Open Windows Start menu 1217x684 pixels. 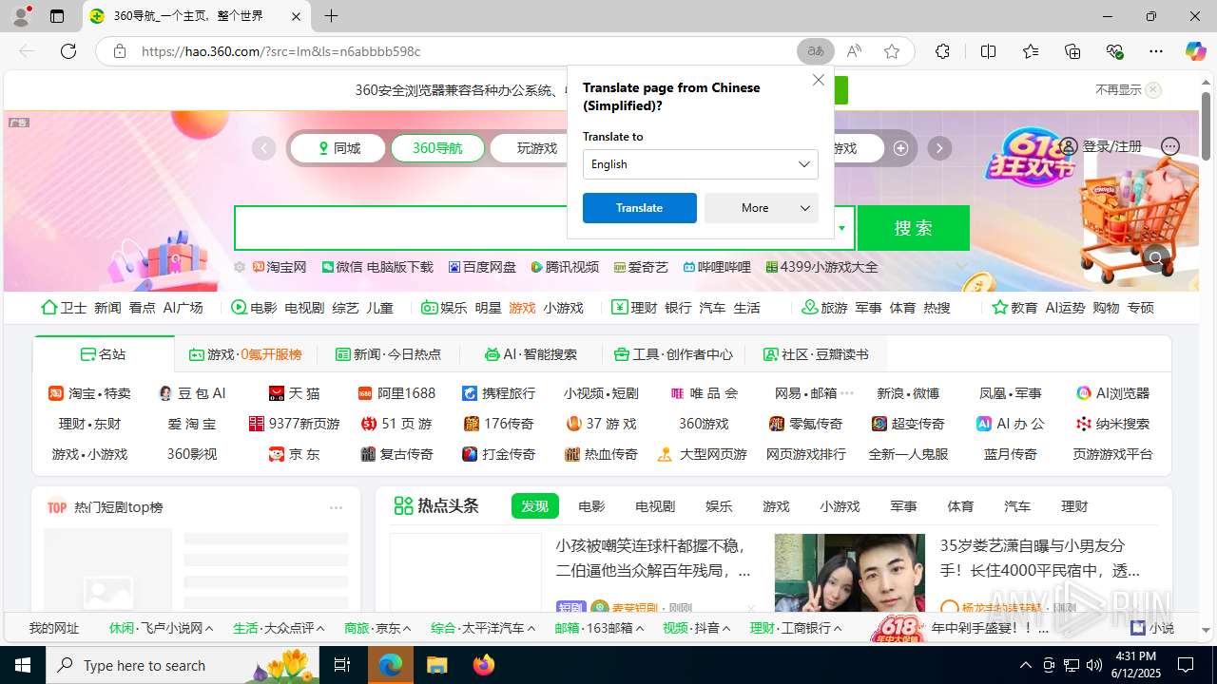(x=23, y=665)
